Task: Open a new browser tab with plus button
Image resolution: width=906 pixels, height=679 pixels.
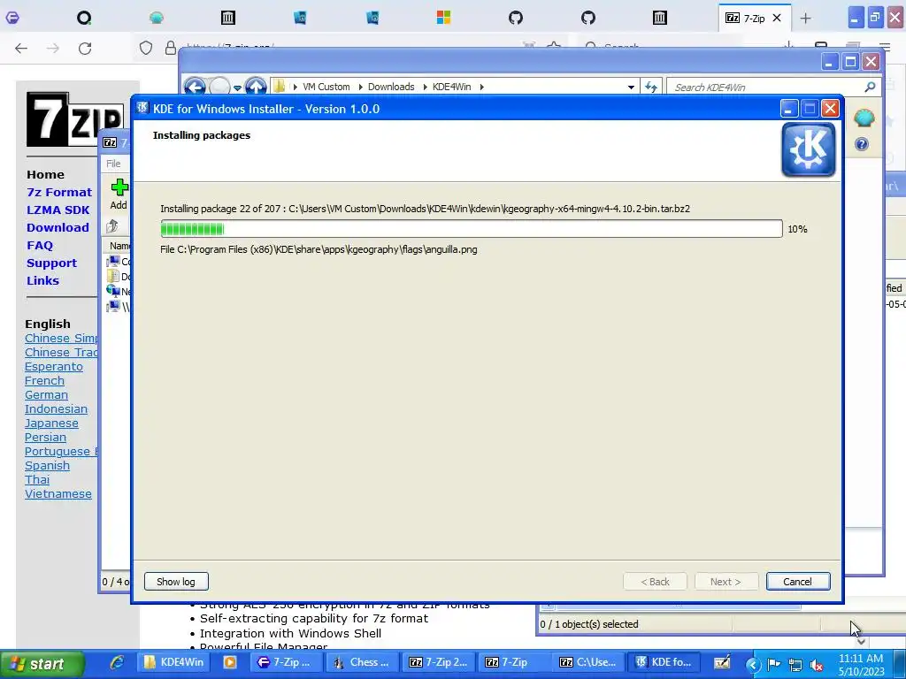Action: (805, 19)
